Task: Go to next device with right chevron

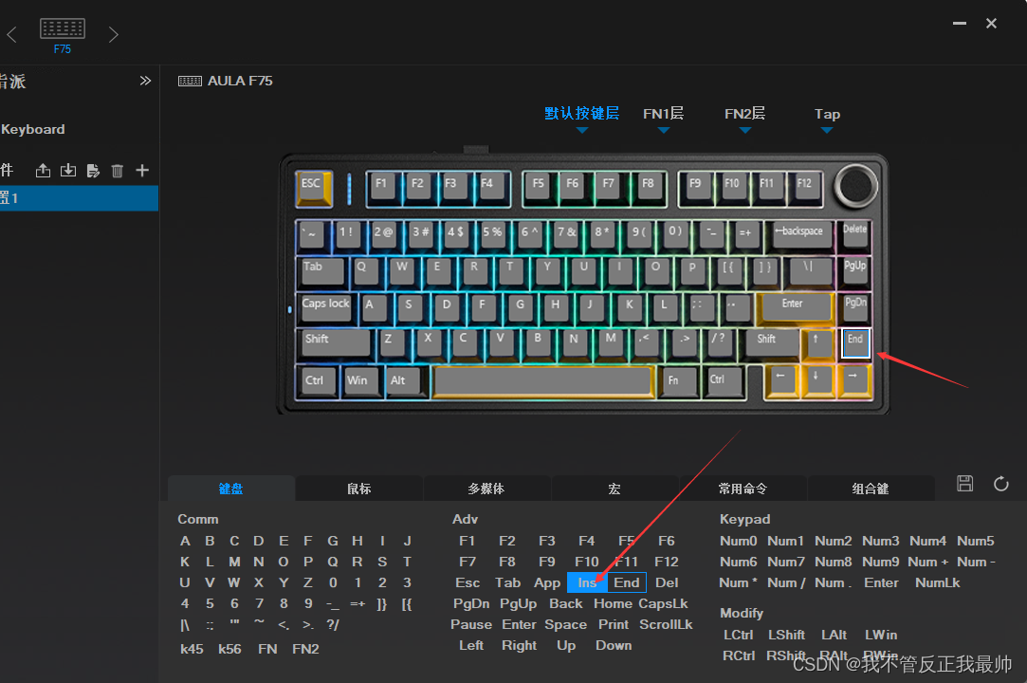Action: pyautogui.click(x=113, y=34)
